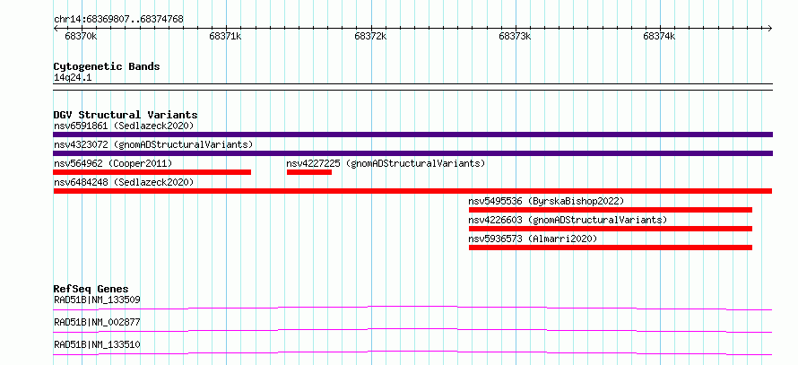
Task: Select the nsv4226603 red variant bar
Action: (x=611, y=229)
